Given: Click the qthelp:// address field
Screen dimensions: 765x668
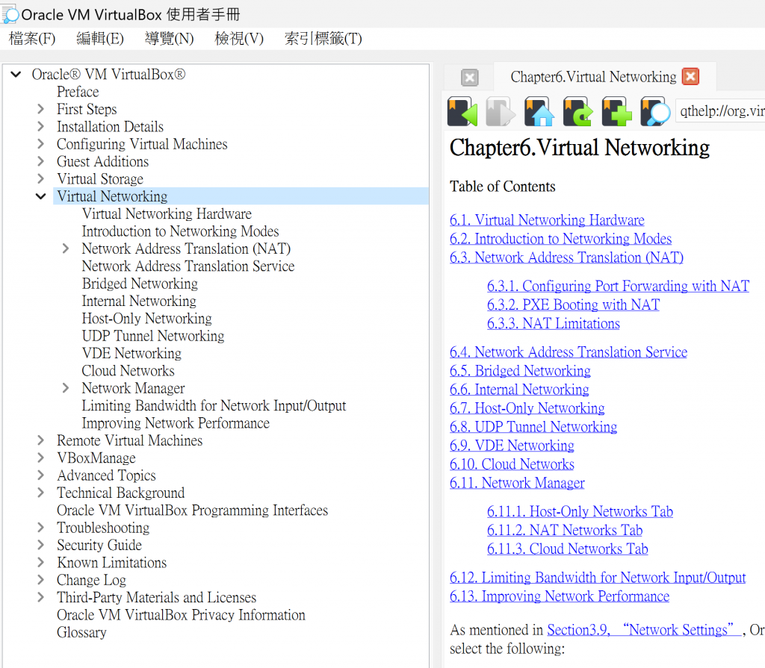Looking at the screenshot, I should coord(720,112).
